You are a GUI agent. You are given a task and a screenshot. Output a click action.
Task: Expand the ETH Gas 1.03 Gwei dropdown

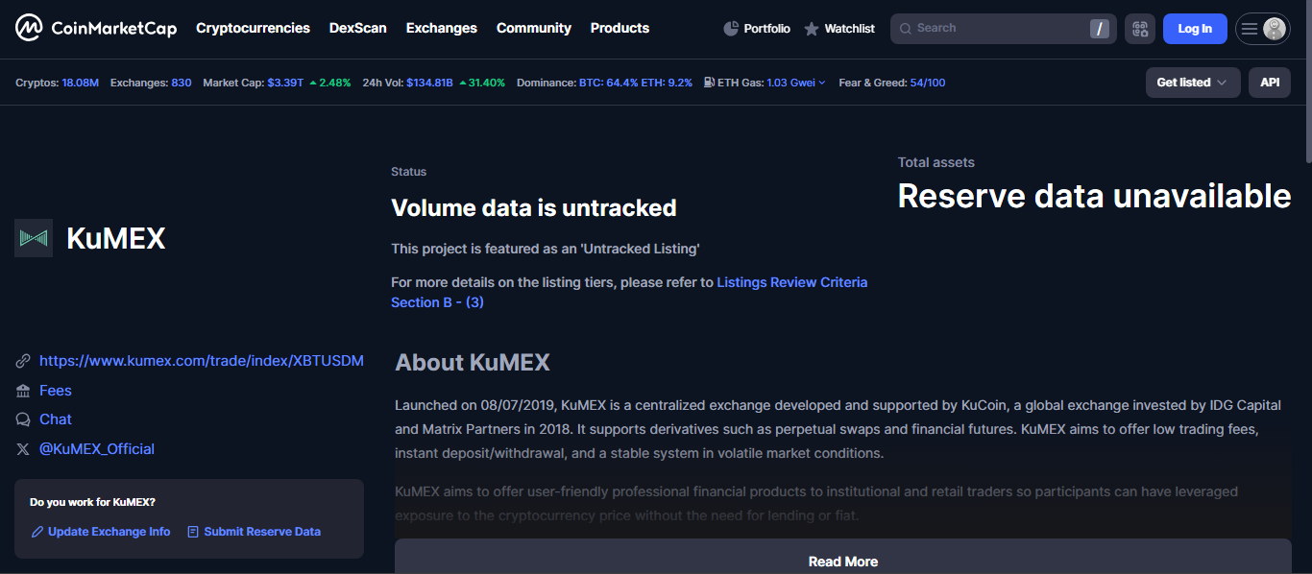796,83
